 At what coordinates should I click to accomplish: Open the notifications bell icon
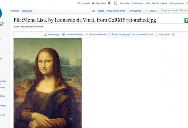109,3
